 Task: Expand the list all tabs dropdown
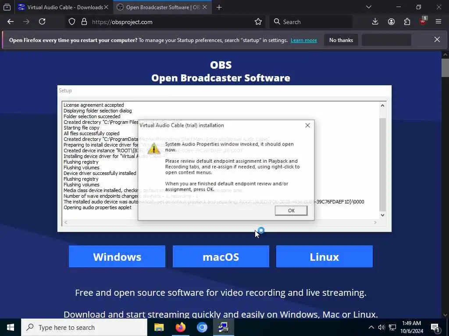point(368,7)
